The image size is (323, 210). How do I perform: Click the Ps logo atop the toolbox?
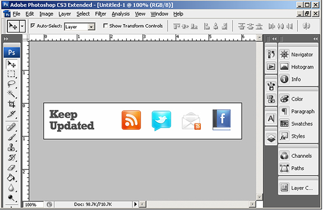coord(12,52)
